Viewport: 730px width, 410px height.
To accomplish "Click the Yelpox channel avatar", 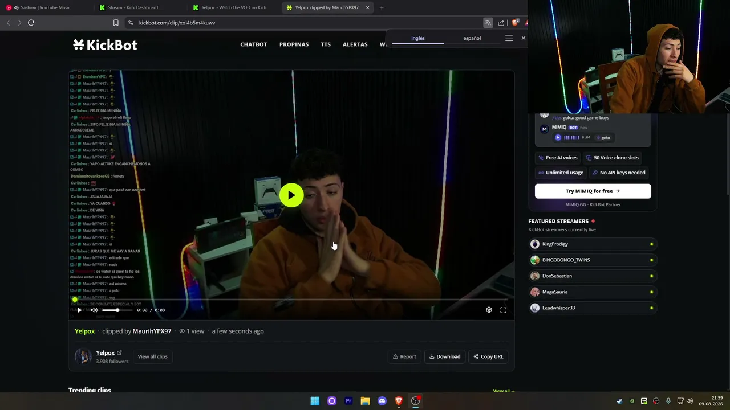I will click(83, 356).
